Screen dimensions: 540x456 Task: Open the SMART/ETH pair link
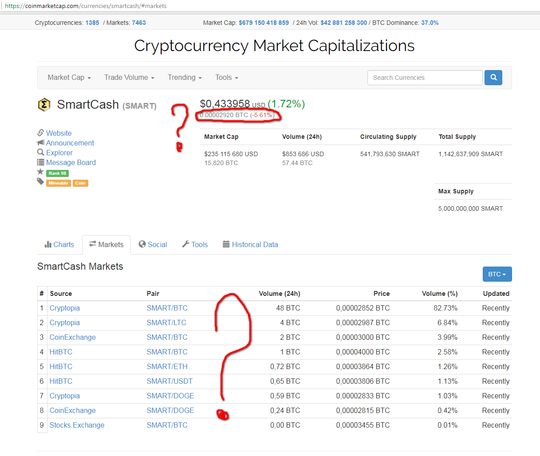167,366
